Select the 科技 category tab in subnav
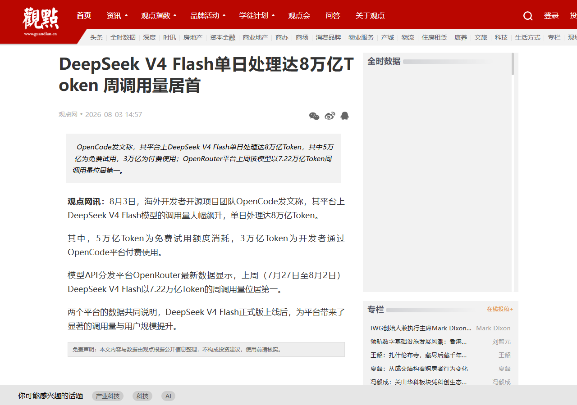Image resolution: width=577 pixels, height=405 pixels. pos(501,37)
